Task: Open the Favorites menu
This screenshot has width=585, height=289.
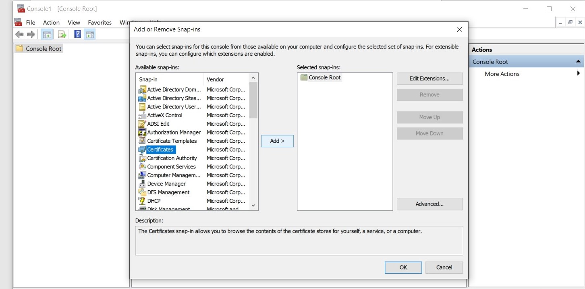Action: (100, 23)
